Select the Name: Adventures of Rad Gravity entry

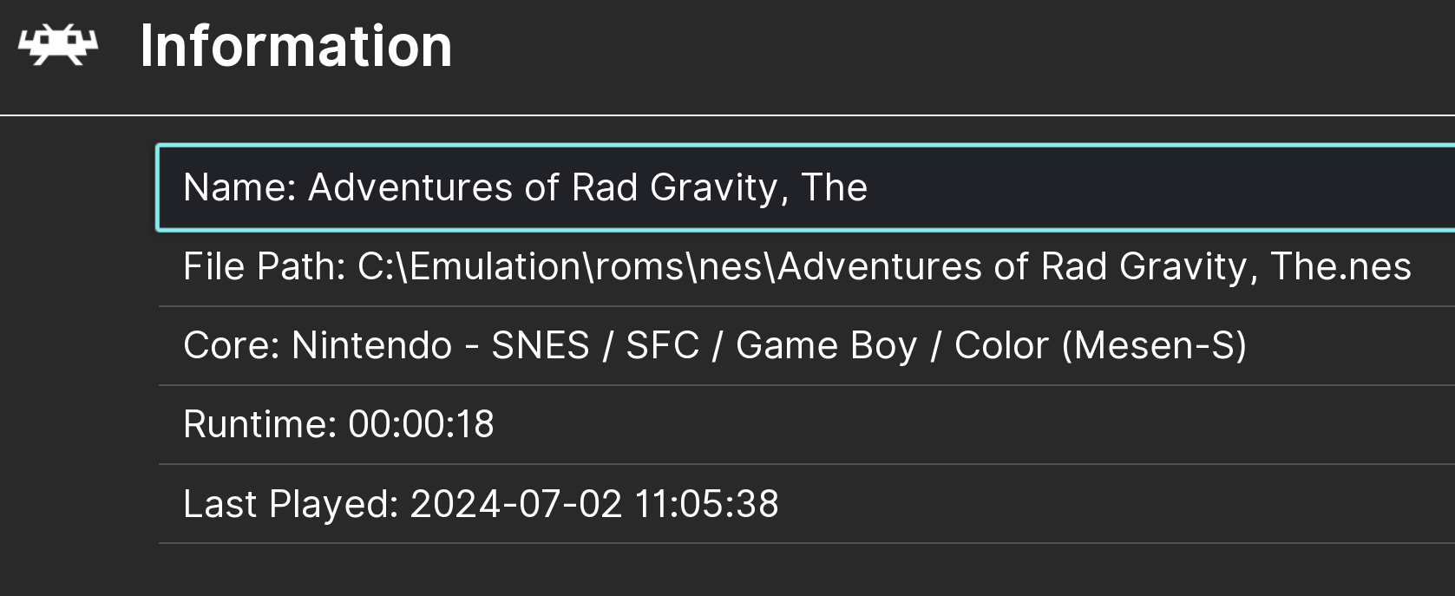(x=806, y=188)
